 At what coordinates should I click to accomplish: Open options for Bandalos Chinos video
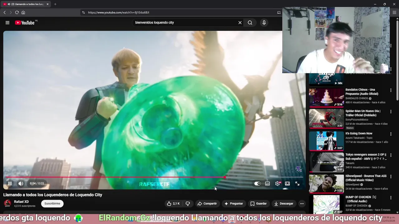[391, 90]
